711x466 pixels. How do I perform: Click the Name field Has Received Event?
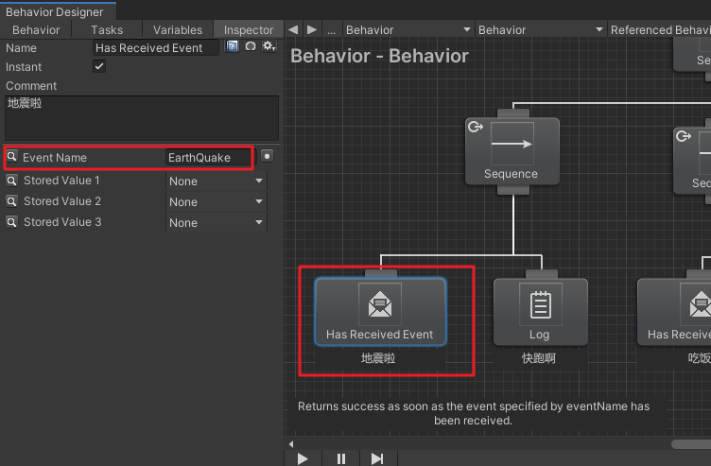(x=155, y=47)
